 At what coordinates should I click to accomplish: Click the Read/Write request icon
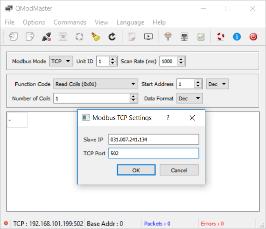coord(63,36)
